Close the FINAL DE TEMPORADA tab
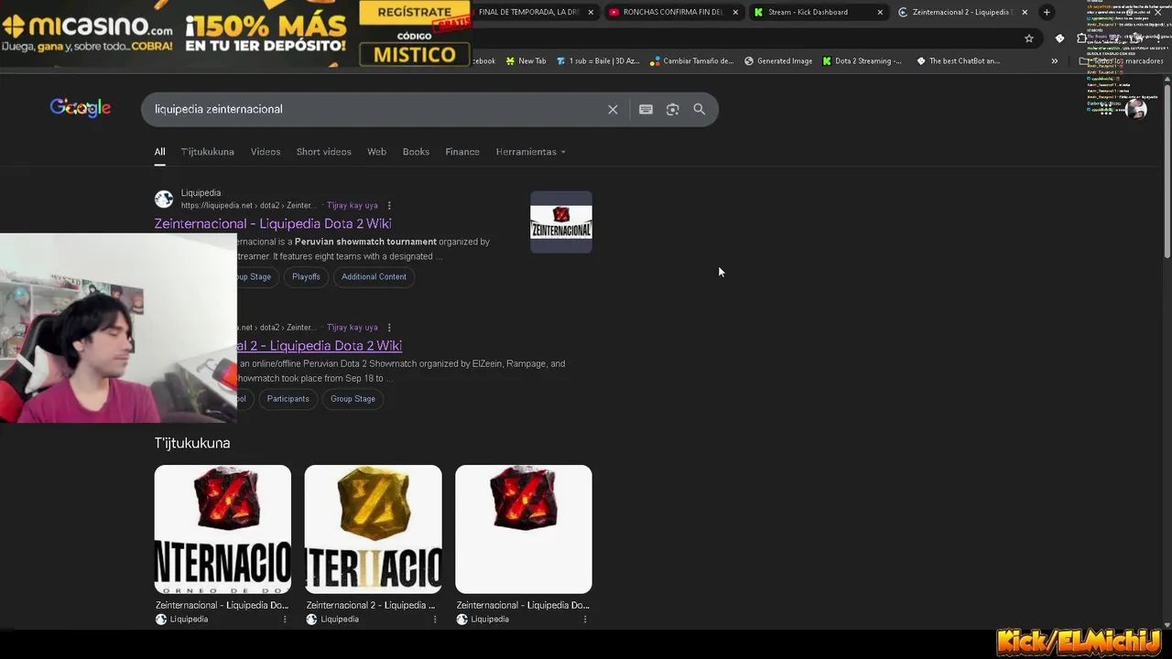The image size is (1172, 659). [591, 12]
